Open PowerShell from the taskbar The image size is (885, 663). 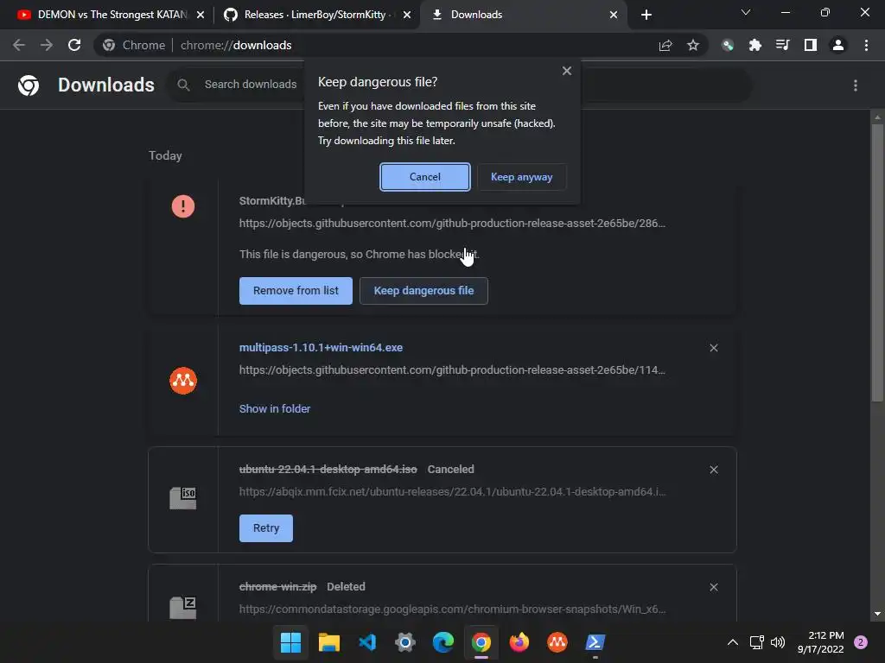595,642
